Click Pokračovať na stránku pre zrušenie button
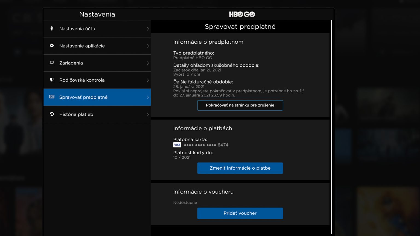420x236 pixels. pyautogui.click(x=240, y=105)
